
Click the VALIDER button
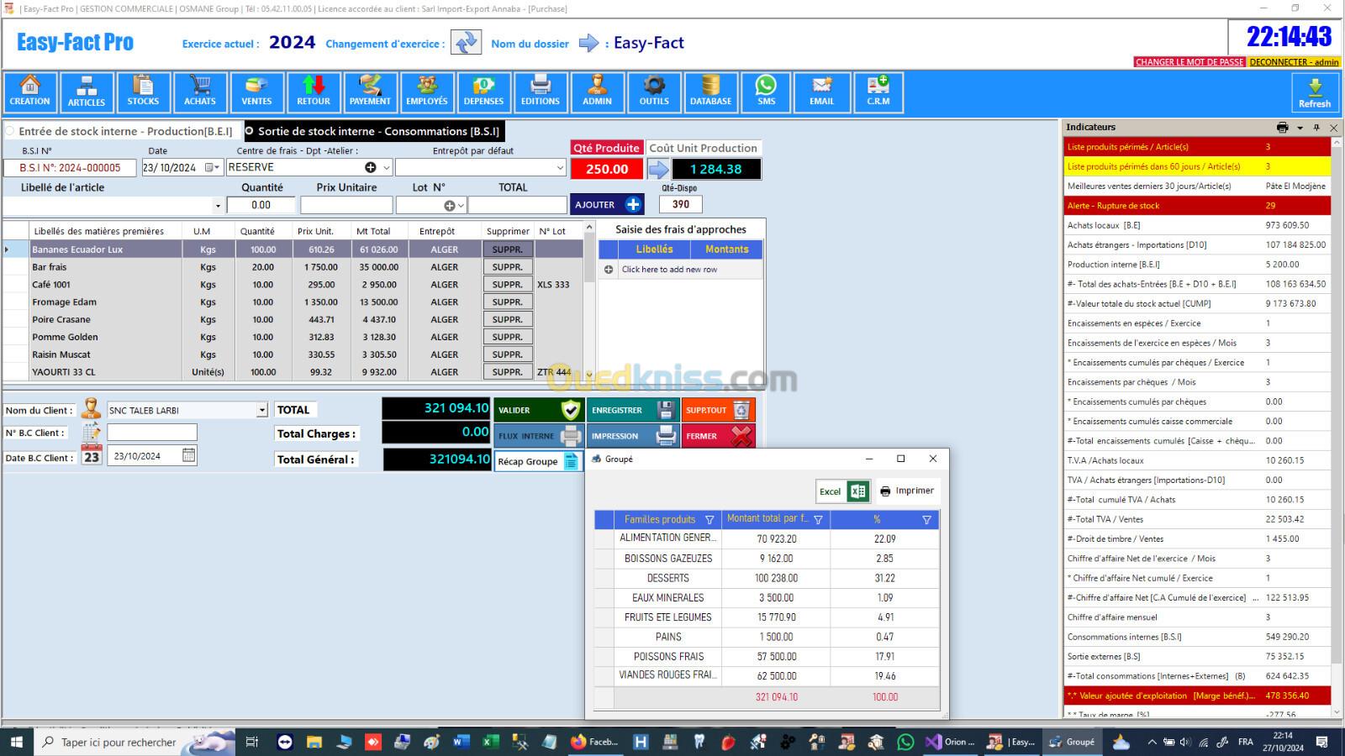(x=538, y=410)
